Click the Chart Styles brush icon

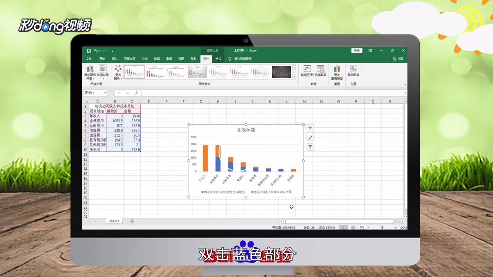coord(310,137)
